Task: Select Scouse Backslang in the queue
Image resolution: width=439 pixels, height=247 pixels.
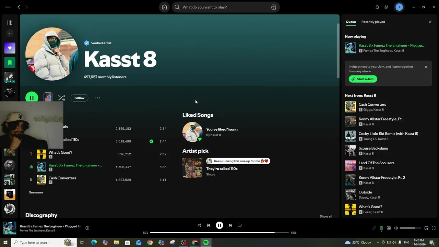Action: pyautogui.click(x=388, y=151)
